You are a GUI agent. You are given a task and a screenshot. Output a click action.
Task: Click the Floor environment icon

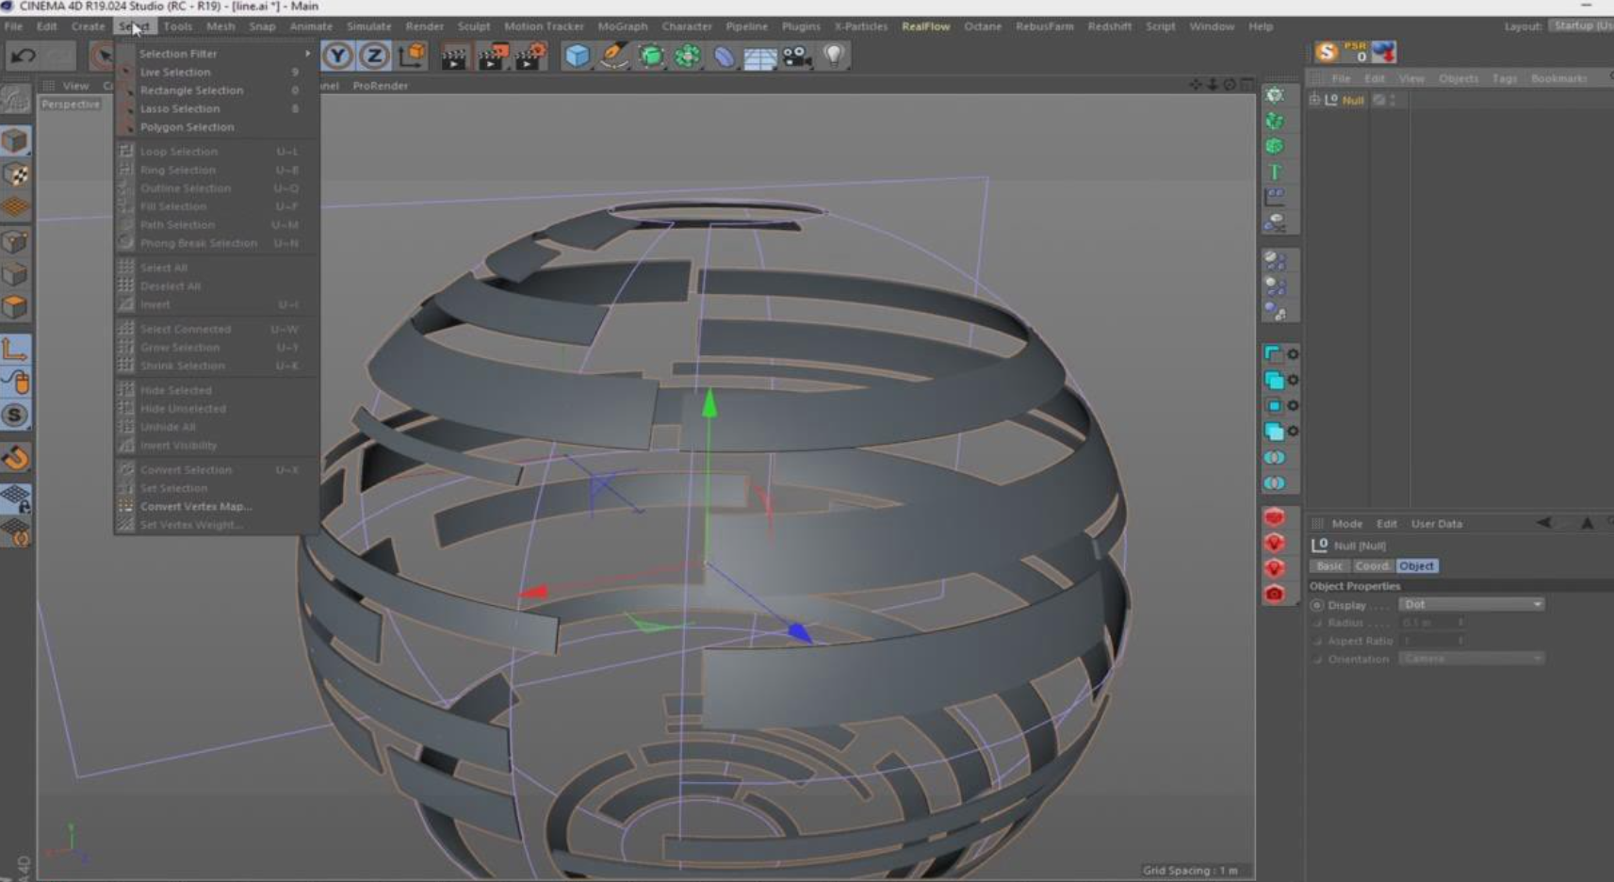[x=760, y=58]
